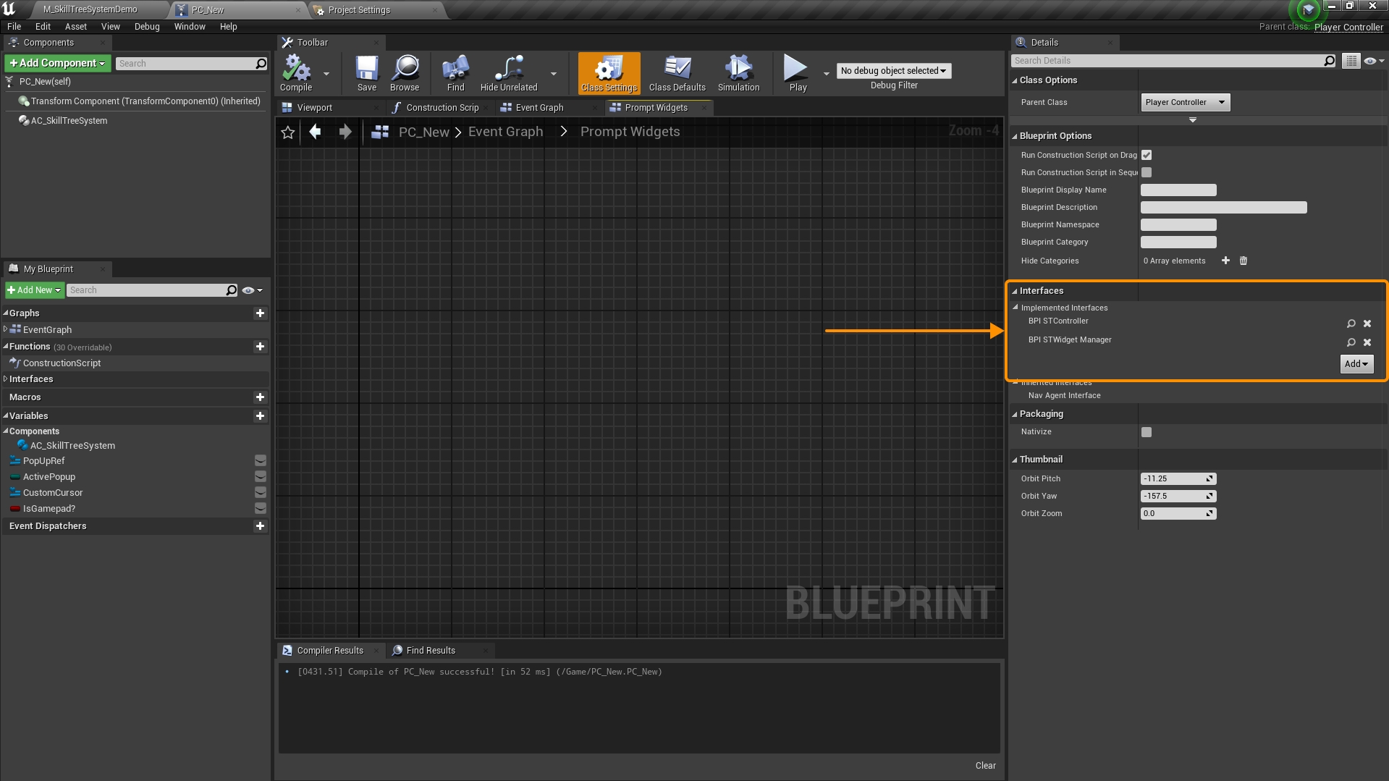Clear the compiler results log
The width and height of the screenshot is (1389, 781).
[x=985, y=766]
